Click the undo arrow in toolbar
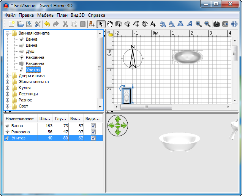This screenshot has width=242, height=196. 47,24
